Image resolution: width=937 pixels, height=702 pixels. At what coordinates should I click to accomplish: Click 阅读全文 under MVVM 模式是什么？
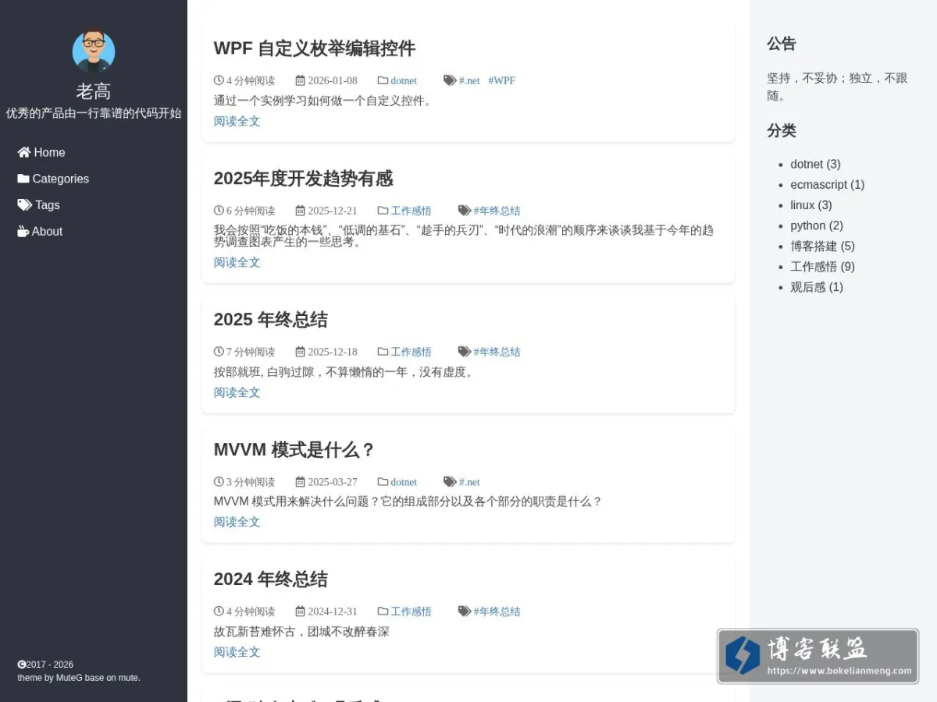point(237,522)
